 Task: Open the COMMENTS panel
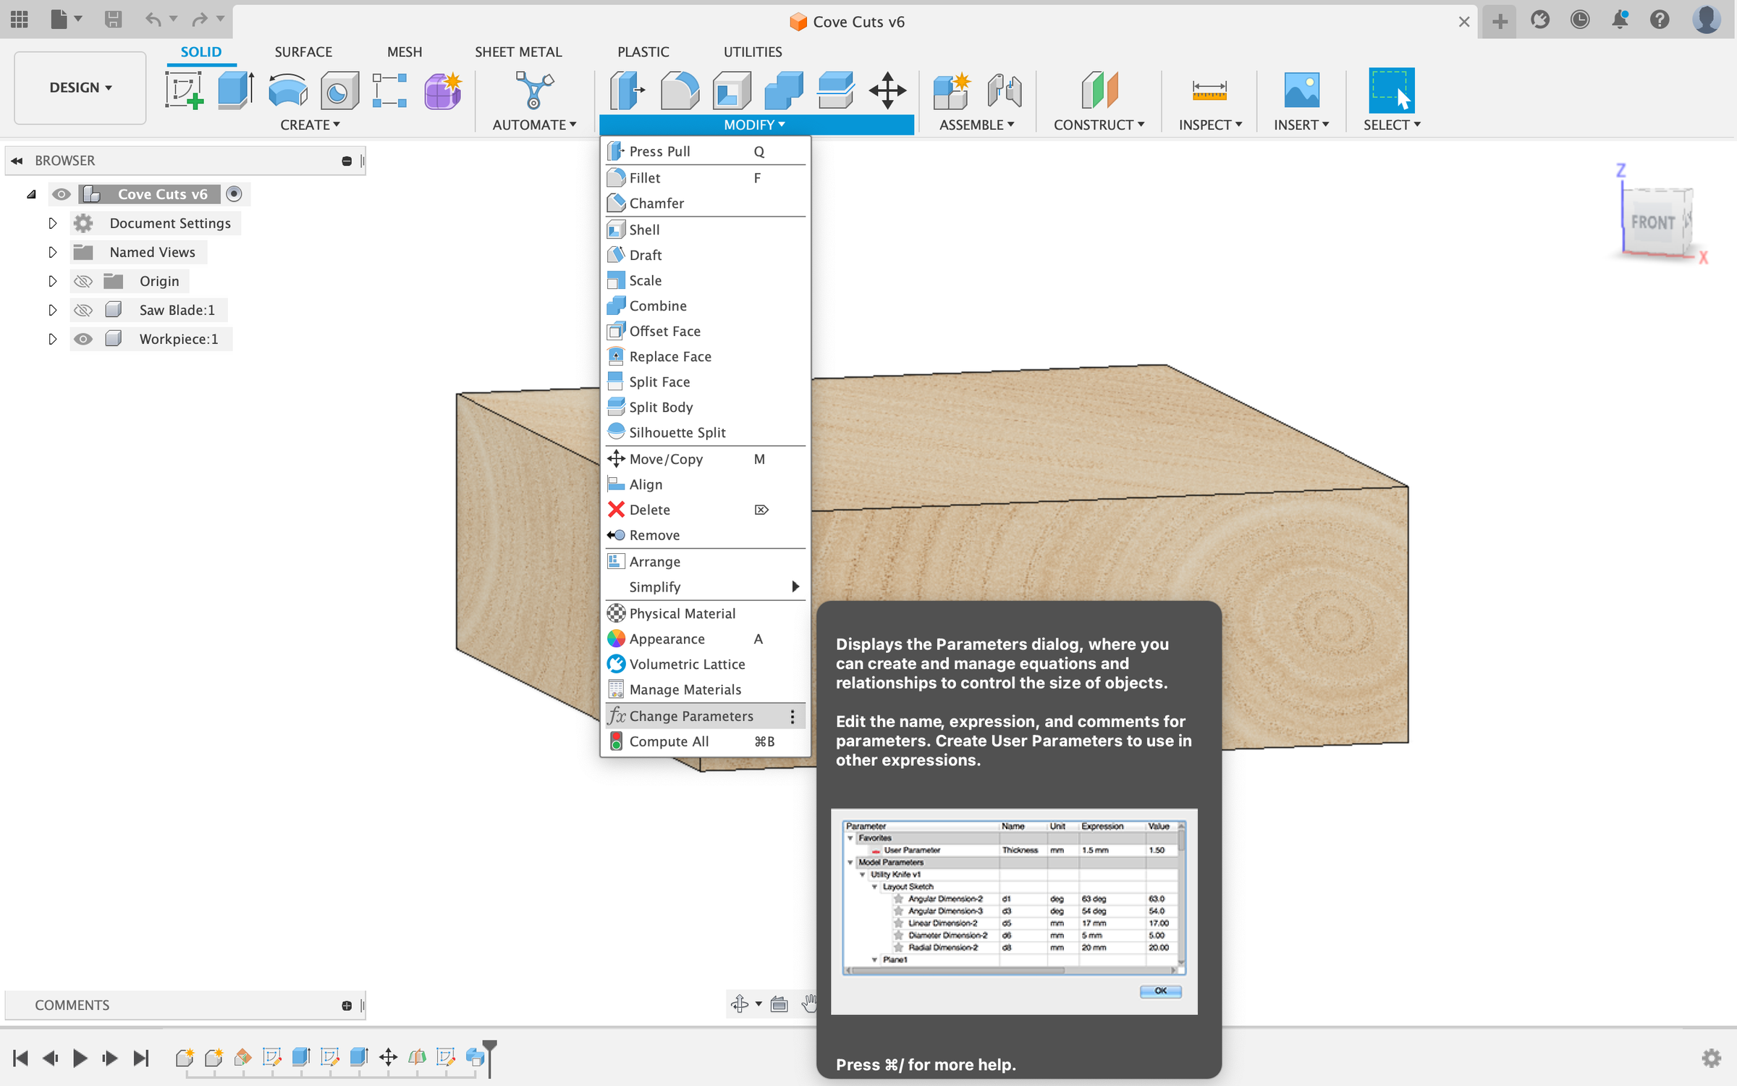click(x=72, y=1005)
